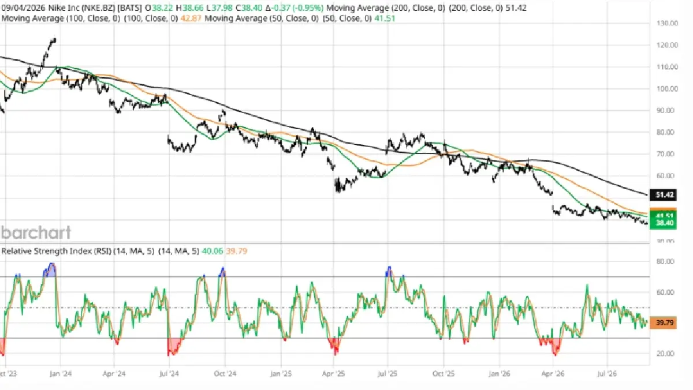Click the 90.00 price axis label

[x=666, y=111]
